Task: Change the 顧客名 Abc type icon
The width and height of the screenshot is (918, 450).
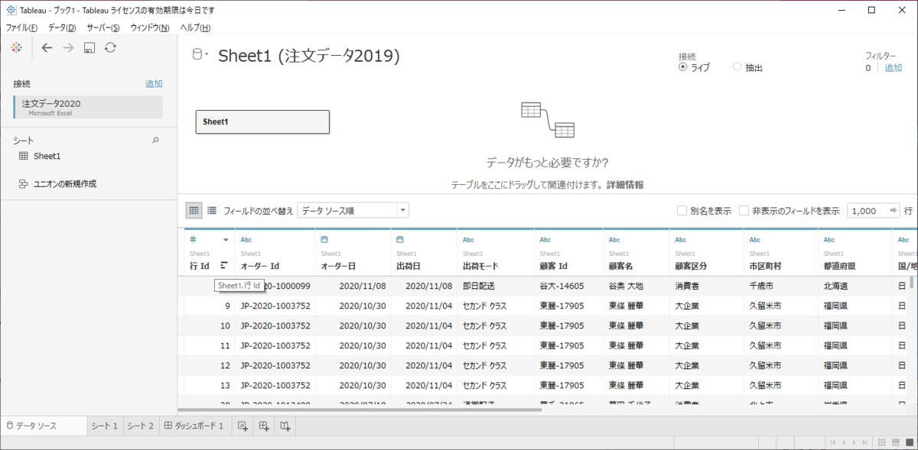Action: (614, 239)
